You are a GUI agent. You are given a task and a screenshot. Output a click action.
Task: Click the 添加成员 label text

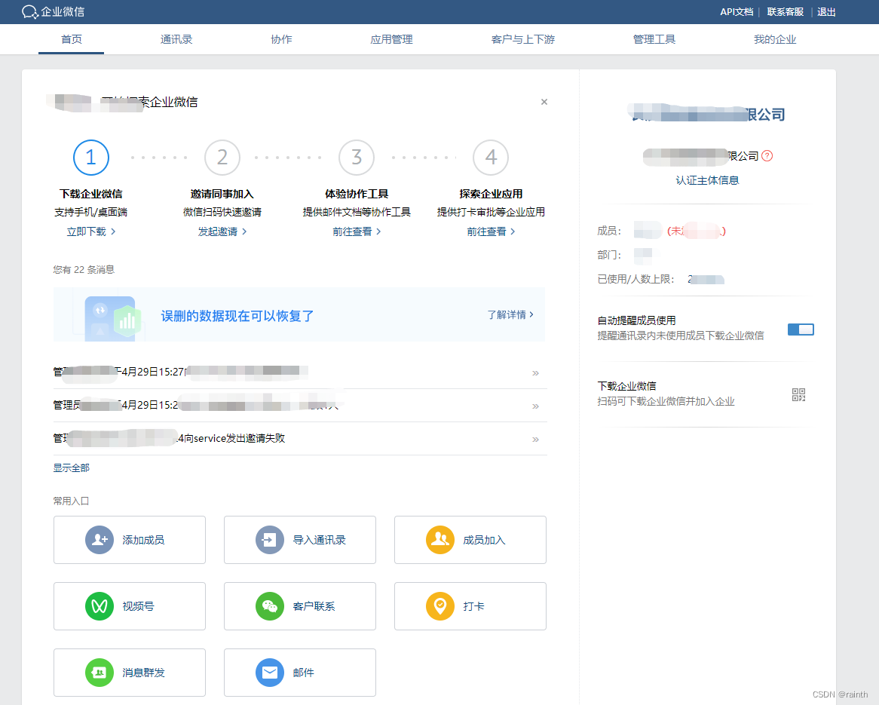pos(143,540)
